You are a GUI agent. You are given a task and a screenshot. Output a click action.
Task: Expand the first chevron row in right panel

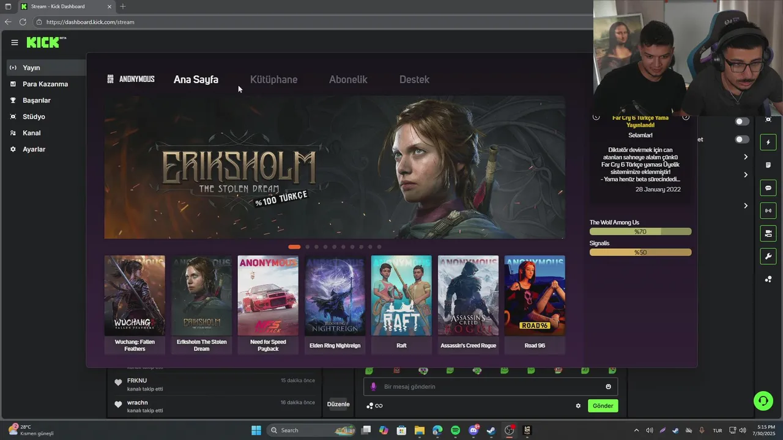[746, 157]
